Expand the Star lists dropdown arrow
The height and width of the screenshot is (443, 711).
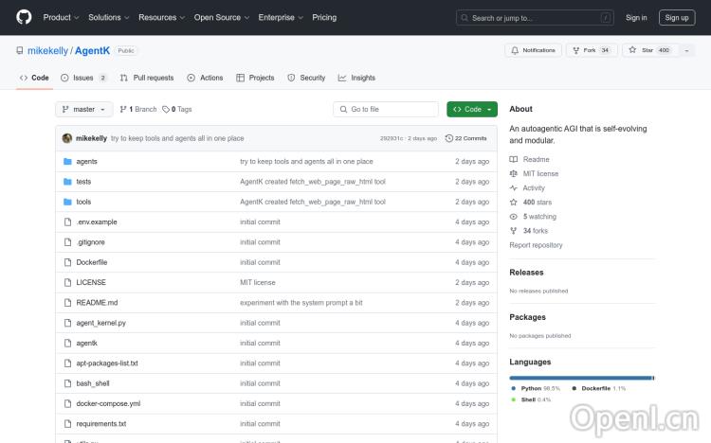pyautogui.click(x=686, y=50)
